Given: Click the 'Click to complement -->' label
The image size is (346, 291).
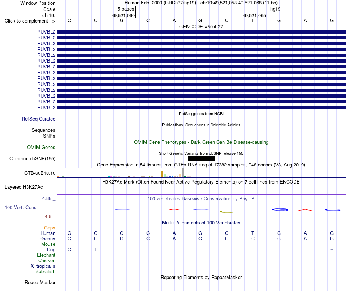Looking at the screenshot, I should [30, 21].
